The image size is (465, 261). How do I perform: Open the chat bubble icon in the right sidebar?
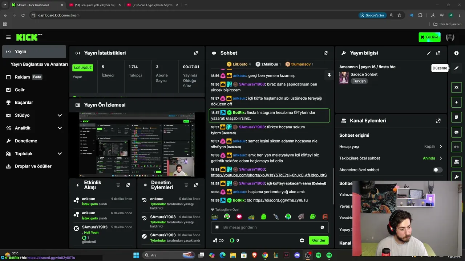(457, 132)
